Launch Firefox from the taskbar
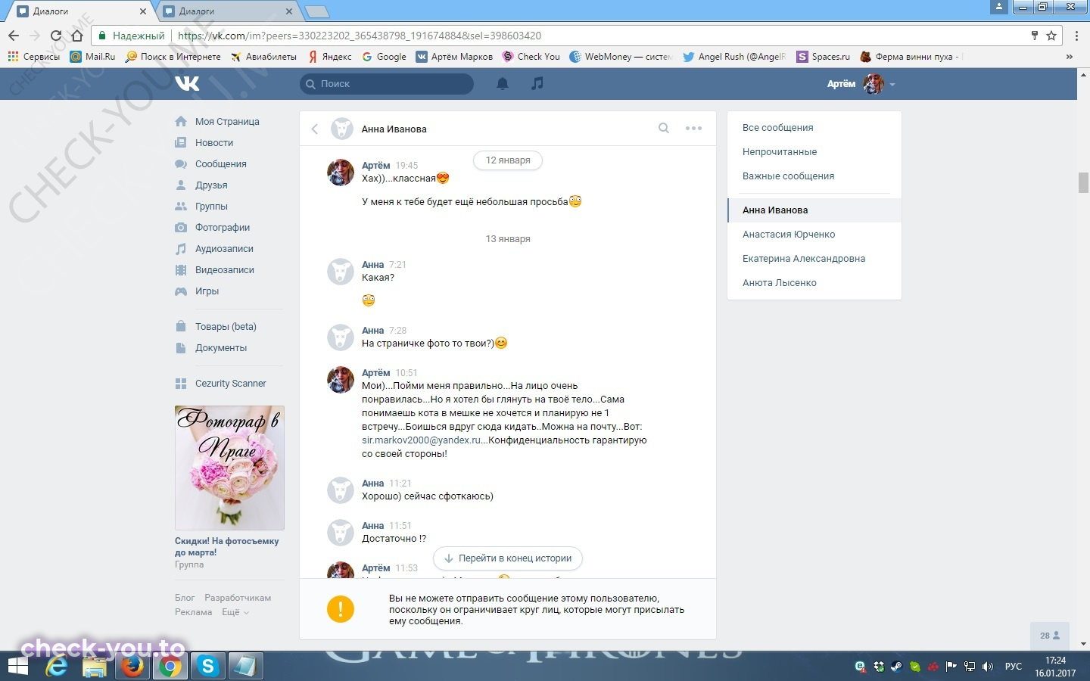The width and height of the screenshot is (1090, 681). [x=132, y=666]
